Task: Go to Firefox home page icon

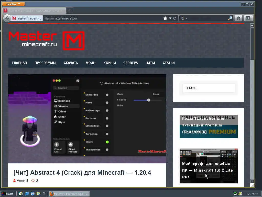Action: click(239, 18)
